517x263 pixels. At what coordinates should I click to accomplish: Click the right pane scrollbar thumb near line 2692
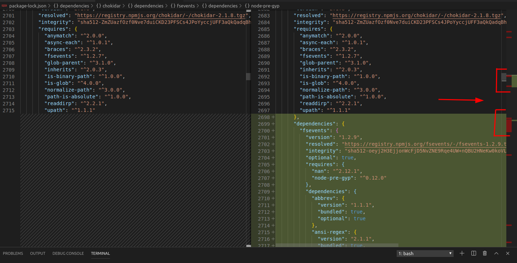click(x=504, y=77)
